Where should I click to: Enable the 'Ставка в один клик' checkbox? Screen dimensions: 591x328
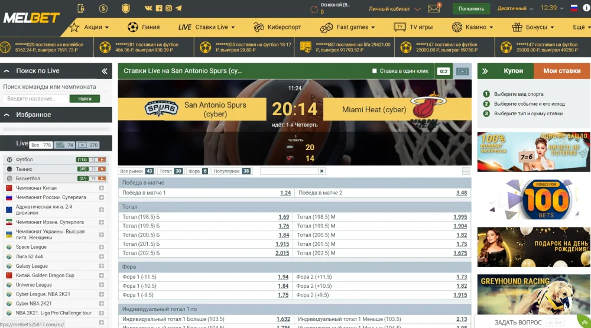(x=375, y=71)
